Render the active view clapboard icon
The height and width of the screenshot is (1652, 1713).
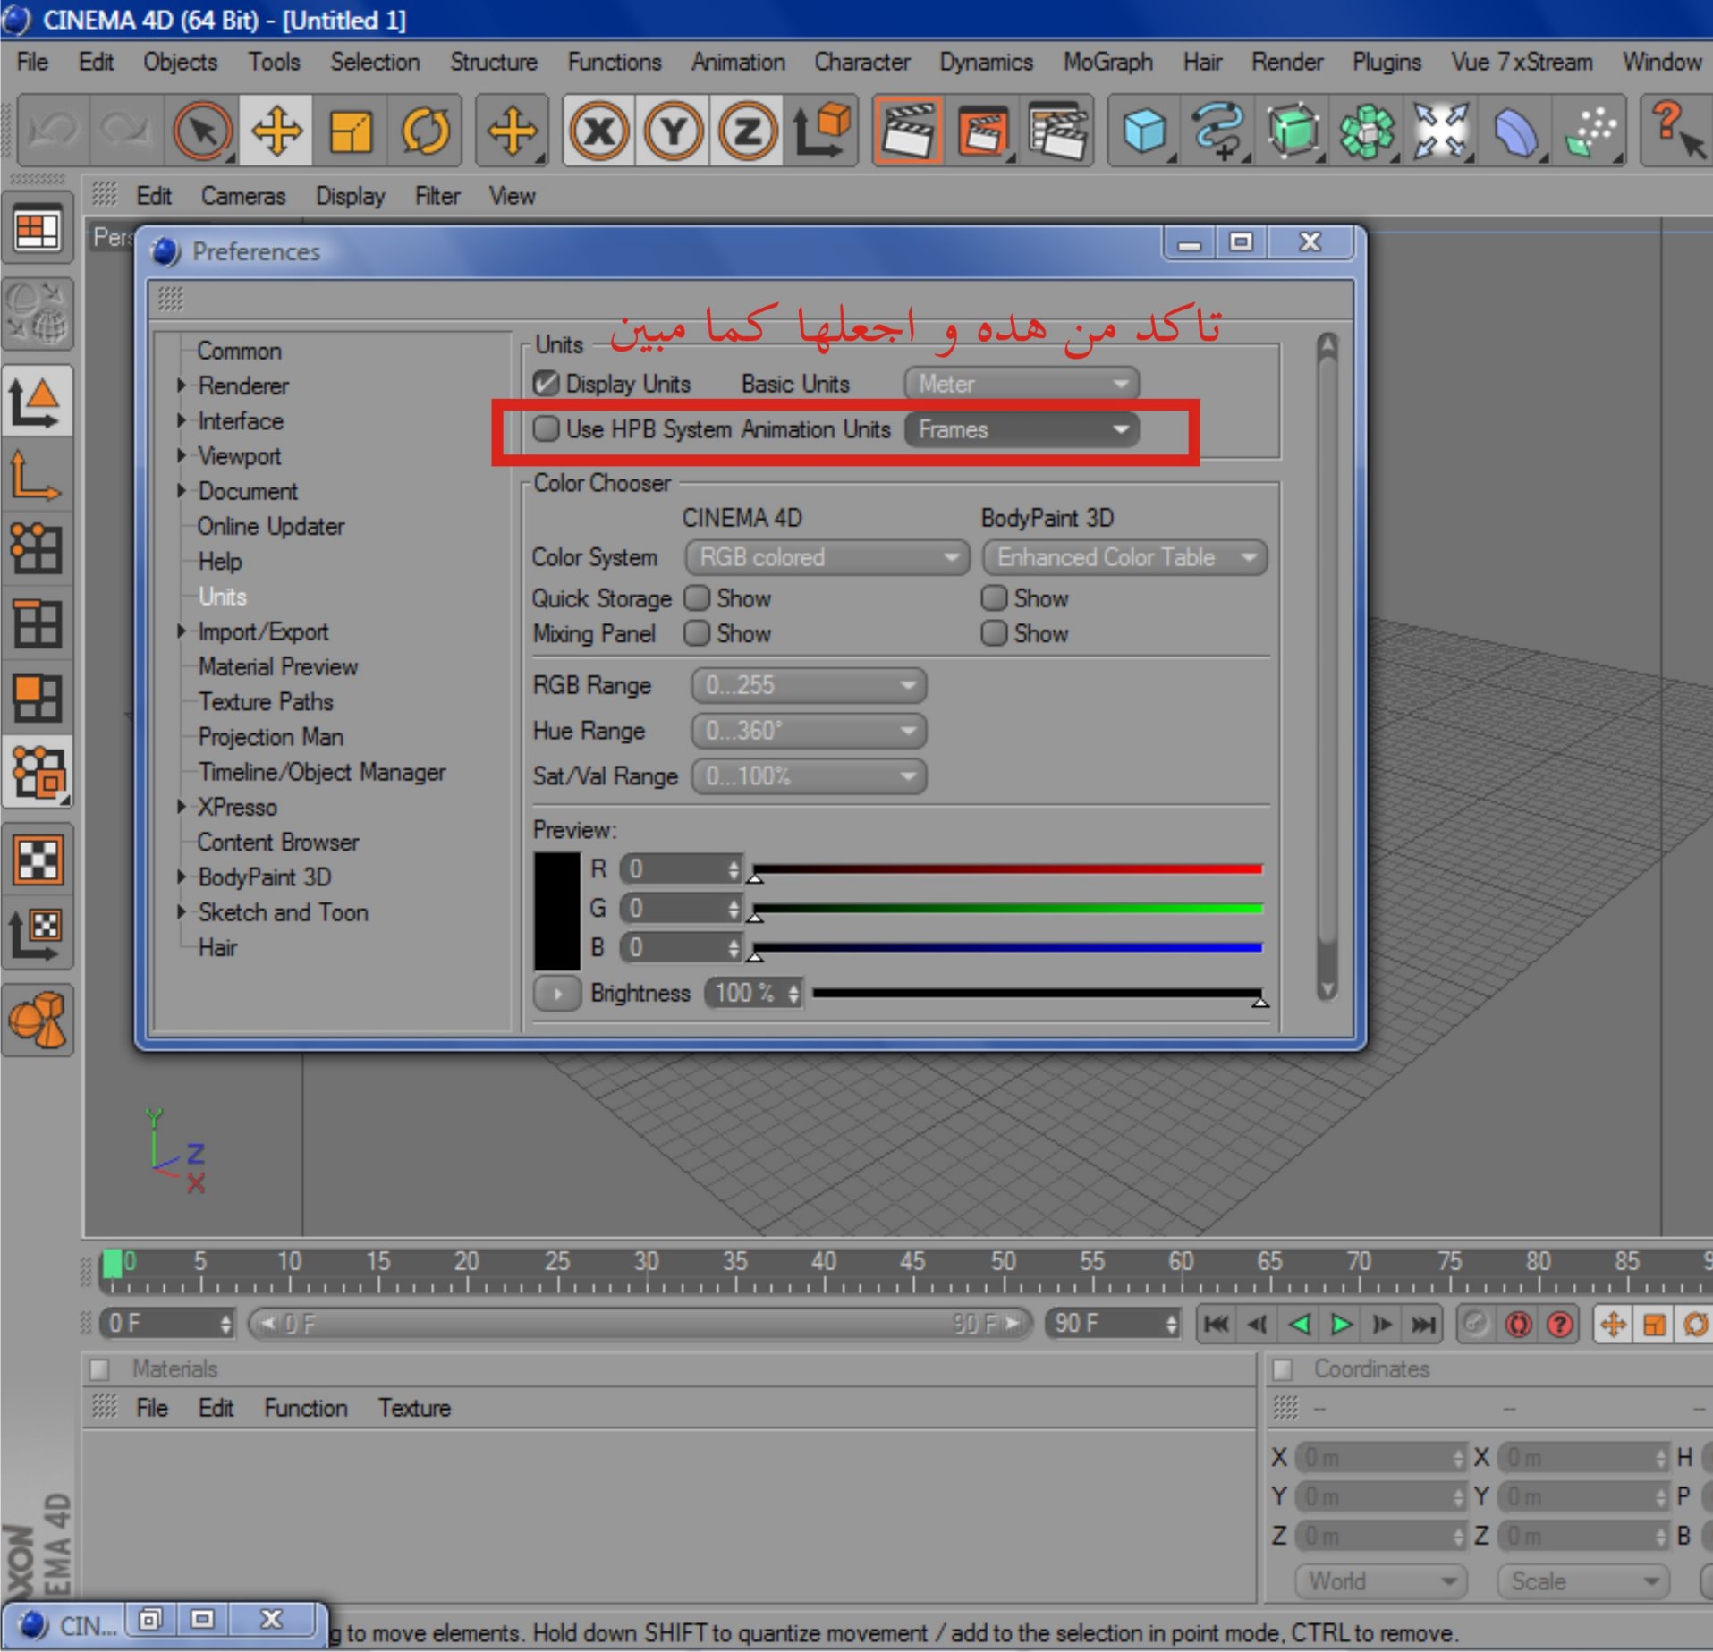(907, 131)
